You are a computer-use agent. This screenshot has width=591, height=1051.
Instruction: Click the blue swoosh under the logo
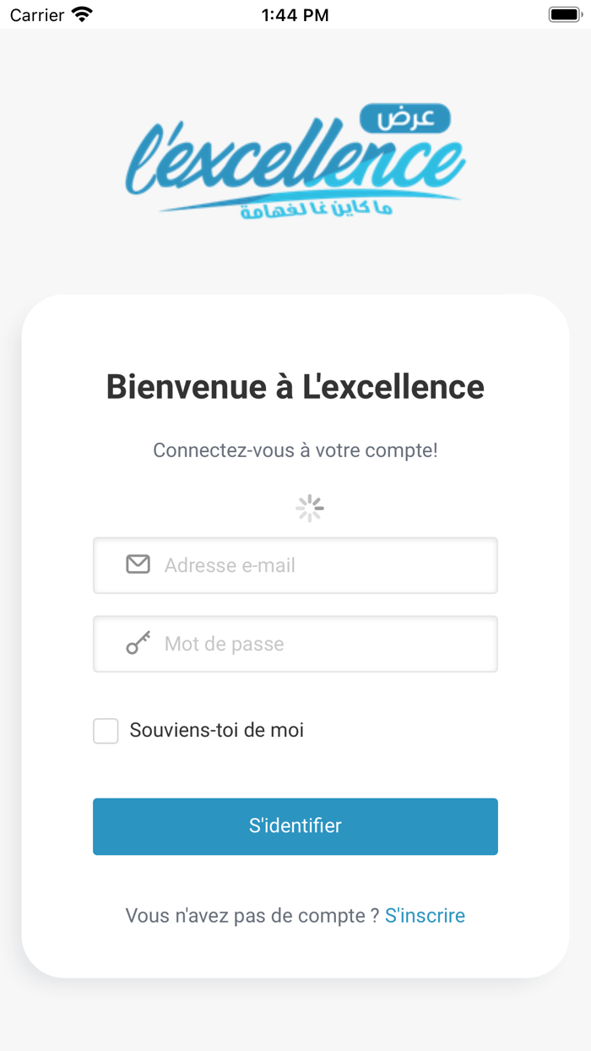point(295,203)
